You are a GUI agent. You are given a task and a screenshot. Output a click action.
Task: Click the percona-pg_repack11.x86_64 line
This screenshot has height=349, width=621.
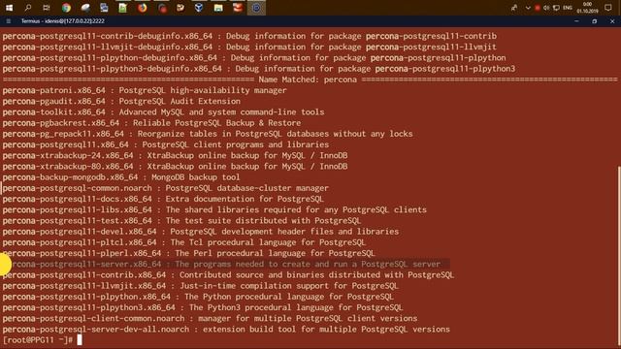208,134
